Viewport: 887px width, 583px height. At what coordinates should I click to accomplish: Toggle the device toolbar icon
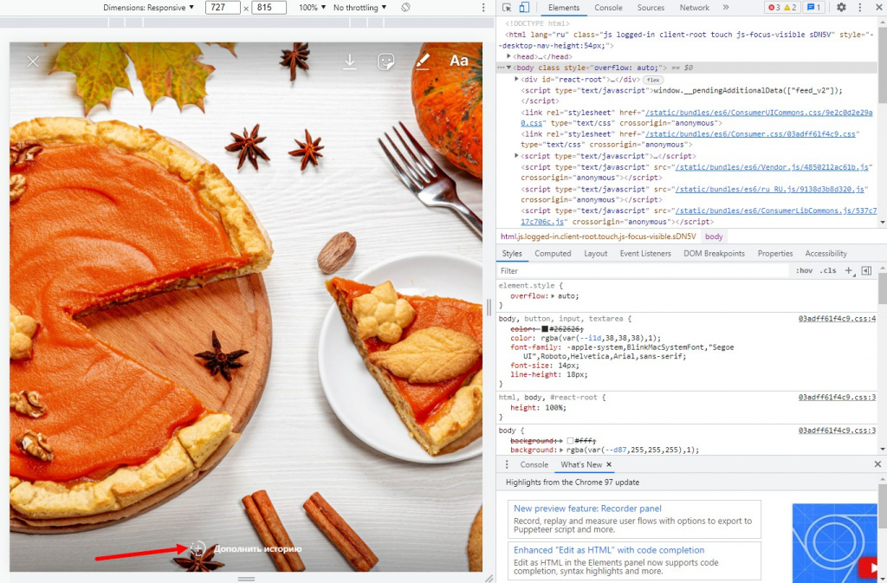tap(524, 7)
